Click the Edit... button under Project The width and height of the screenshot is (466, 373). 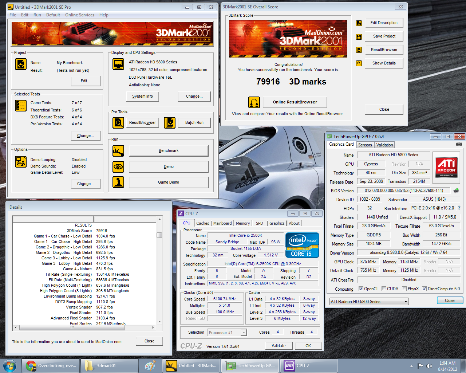(86, 81)
